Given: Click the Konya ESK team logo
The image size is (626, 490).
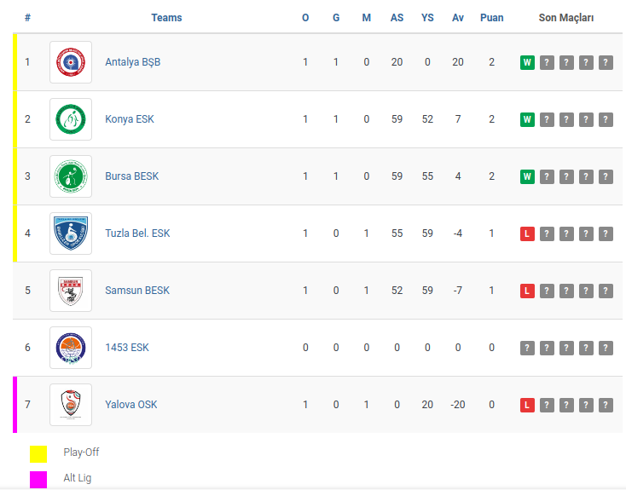Looking at the screenshot, I should coord(71,119).
